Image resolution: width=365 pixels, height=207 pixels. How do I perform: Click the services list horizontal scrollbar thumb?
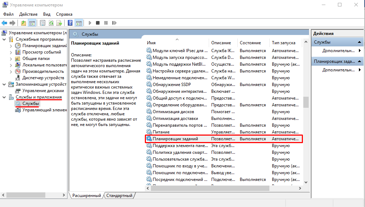click(210, 188)
